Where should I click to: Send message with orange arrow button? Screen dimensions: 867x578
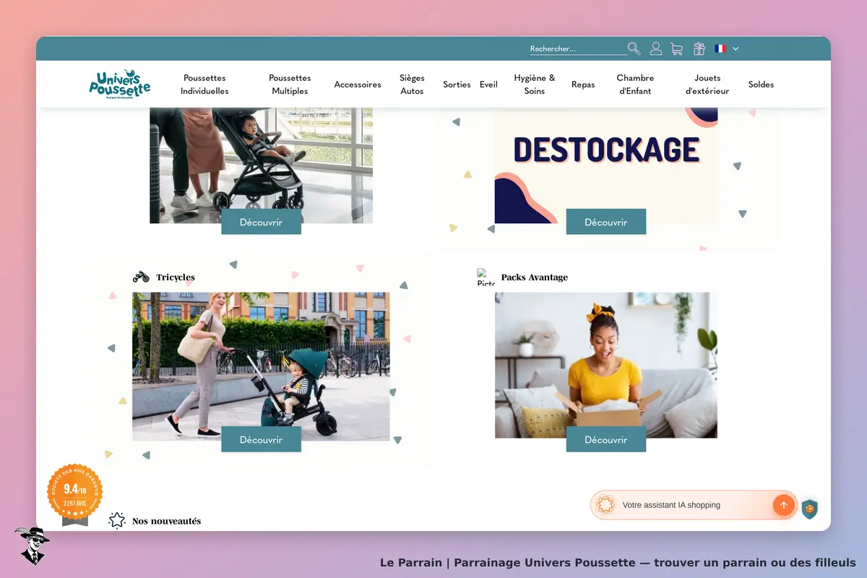[x=783, y=505]
